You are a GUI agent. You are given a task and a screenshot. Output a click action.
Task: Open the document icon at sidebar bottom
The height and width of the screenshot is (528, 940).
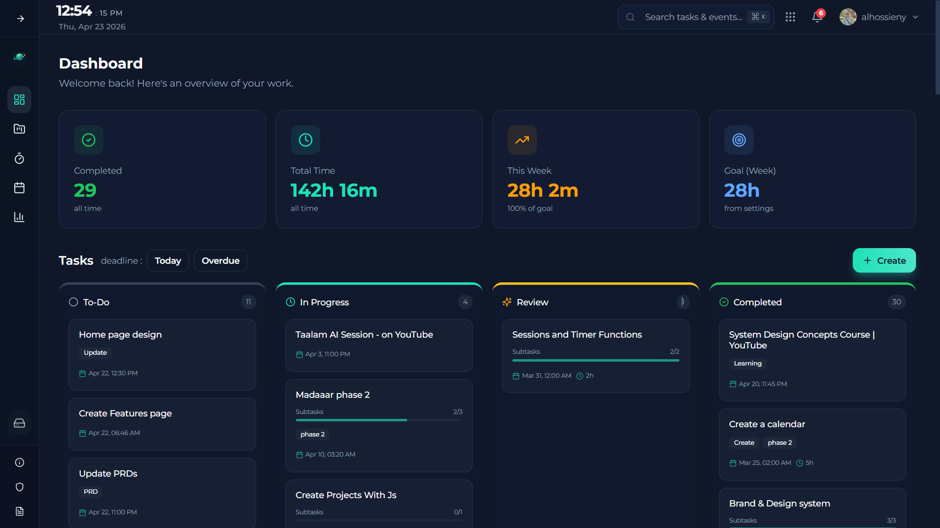tap(19, 511)
